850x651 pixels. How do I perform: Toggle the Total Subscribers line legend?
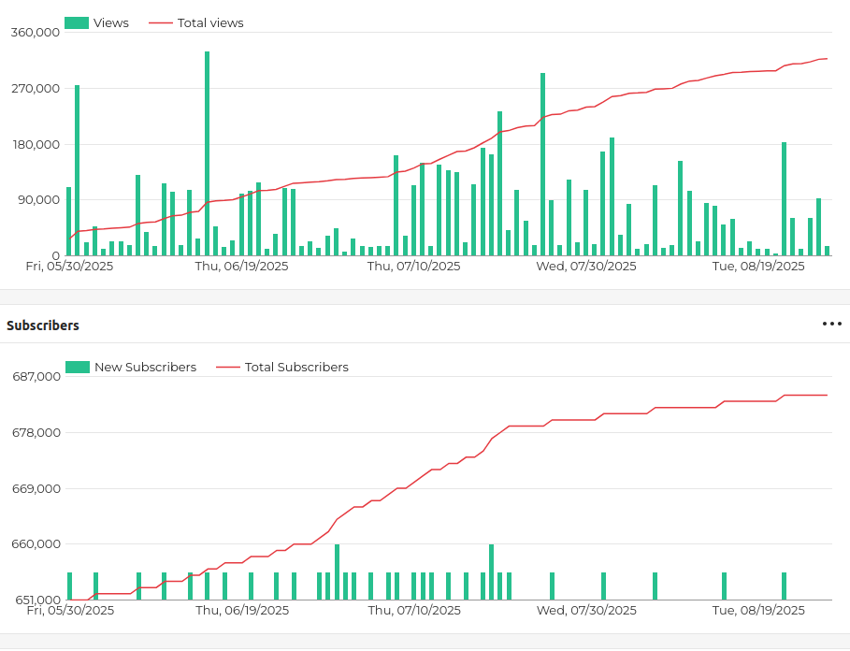pyautogui.click(x=281, y=367)
